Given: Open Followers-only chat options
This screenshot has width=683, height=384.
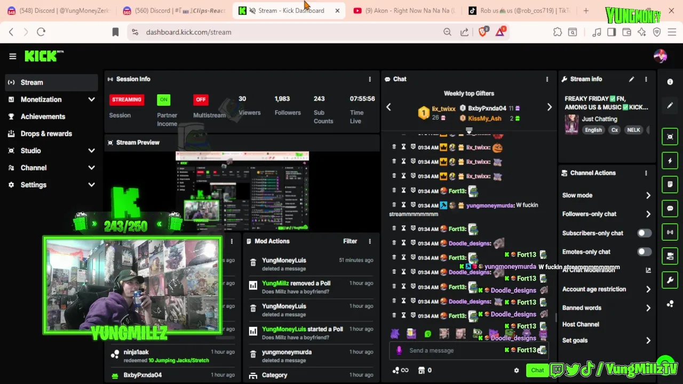Looking at the screenshot, I should click(x=607, y=214).
